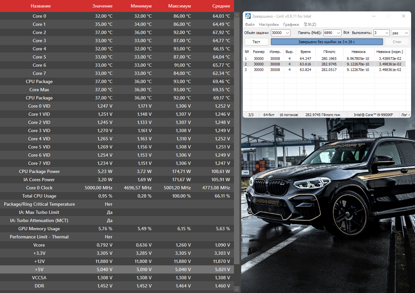Image resolution: width=415 pixels, height=293 pixels.
Task: Select the Vcore voltage row
Action: coord(117,245)
